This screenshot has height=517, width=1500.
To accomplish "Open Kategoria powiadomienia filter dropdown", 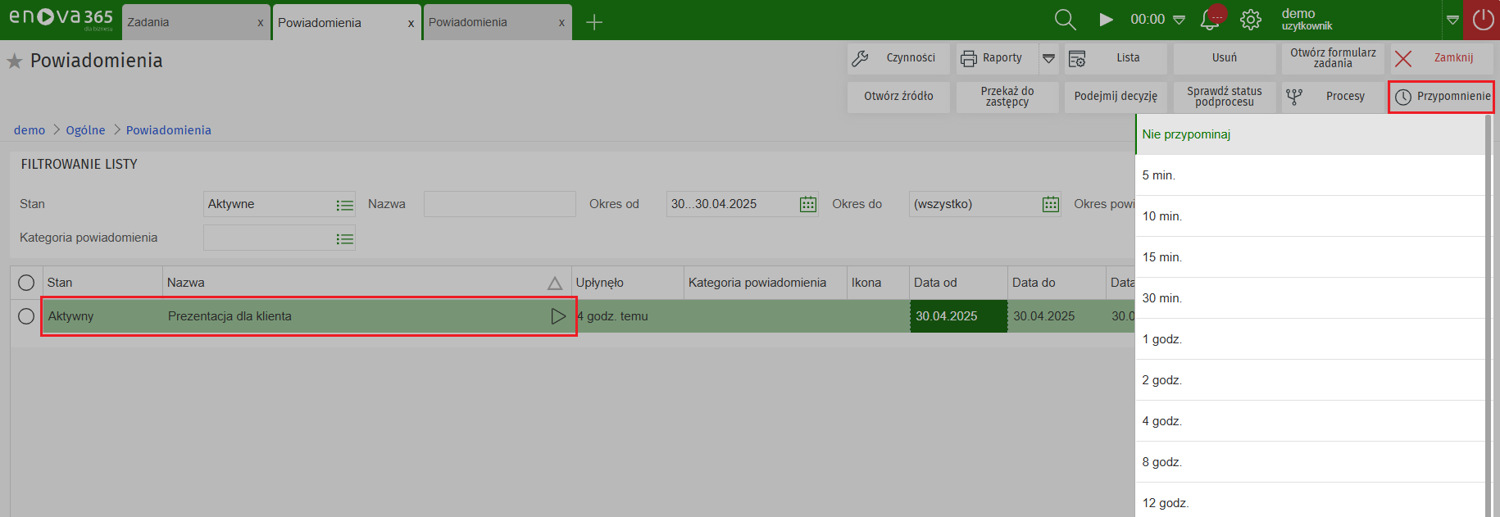I will pos(344,238).
